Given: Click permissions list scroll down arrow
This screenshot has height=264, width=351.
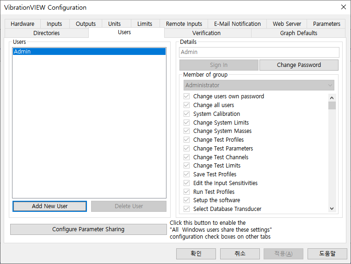Looking at the screenshot, I should [332, 209].
